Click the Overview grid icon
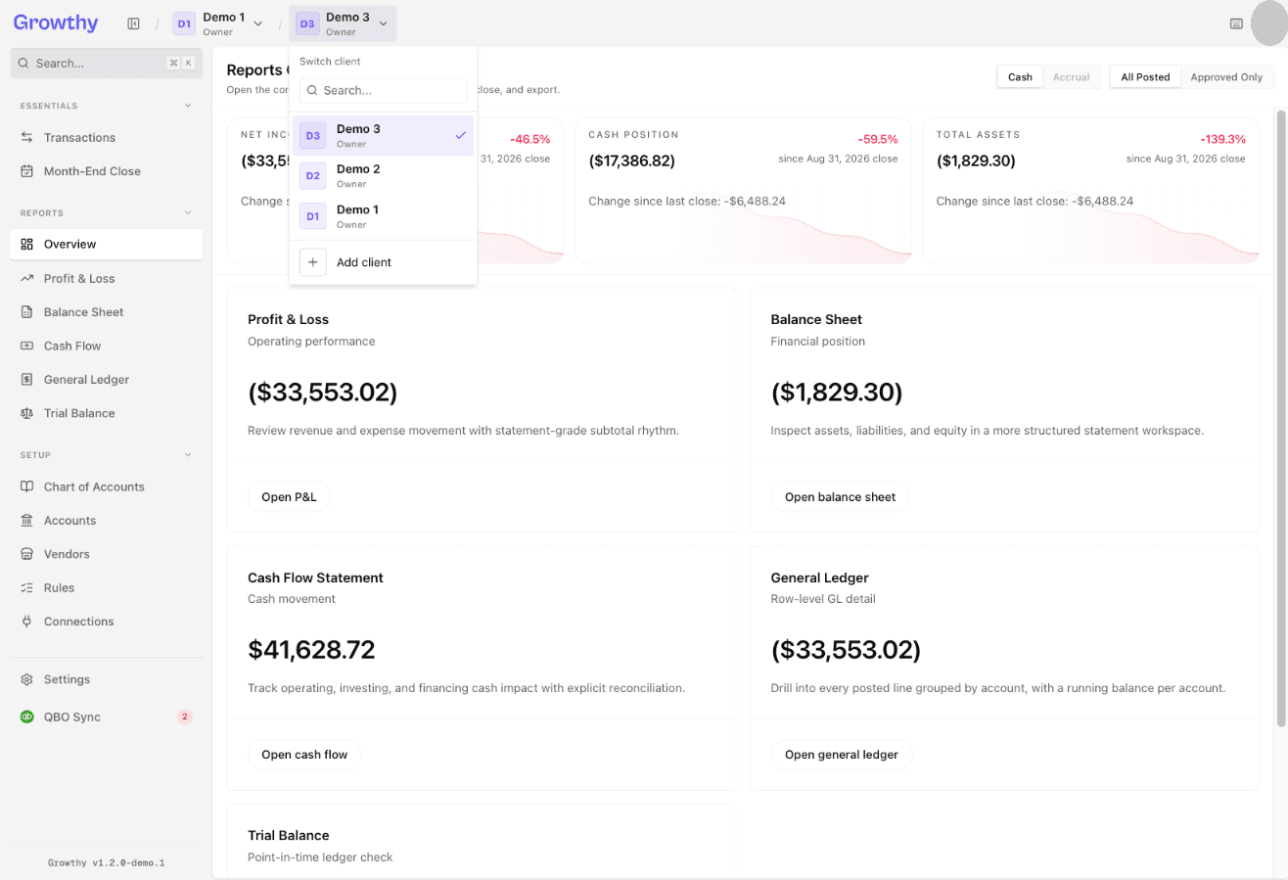This screenshot has height=880, width=1288. tap(27, 245)
